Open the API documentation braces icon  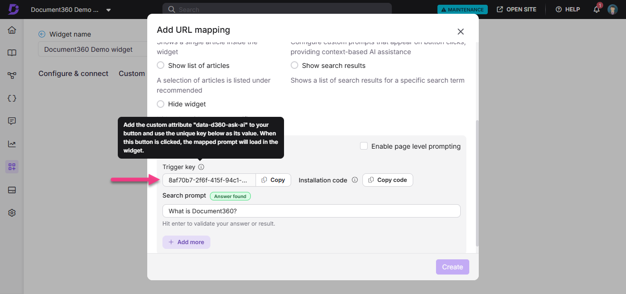coord(12,98)
